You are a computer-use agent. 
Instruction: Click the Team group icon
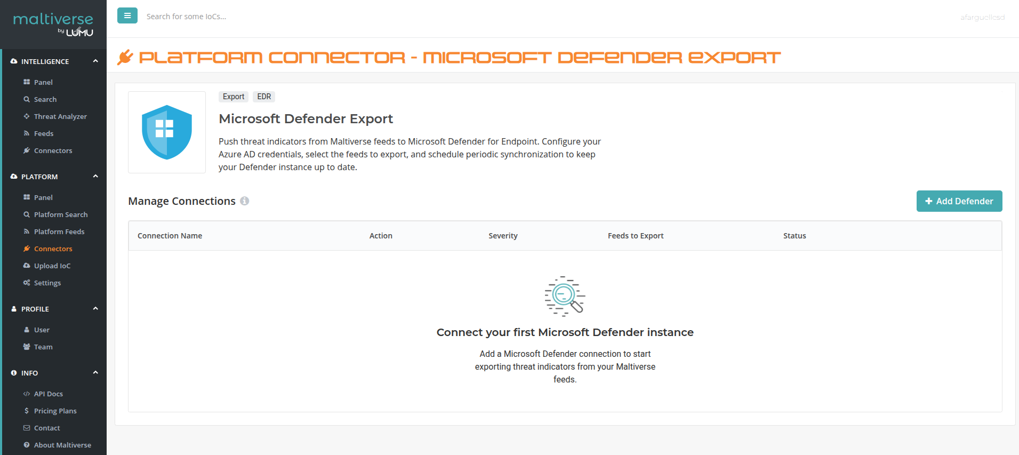27,347
